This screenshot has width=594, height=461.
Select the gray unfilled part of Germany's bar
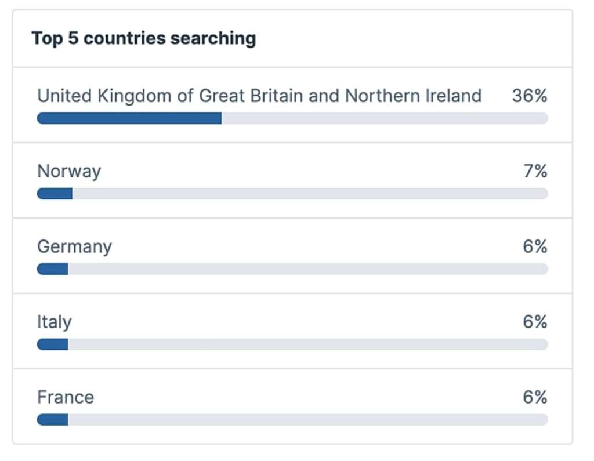point(307,269)
